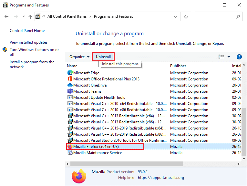Click the Control Panel icon in address bar
Image resolution: width=247 pixels, height=186 pixels.
(x=38, y=16)
